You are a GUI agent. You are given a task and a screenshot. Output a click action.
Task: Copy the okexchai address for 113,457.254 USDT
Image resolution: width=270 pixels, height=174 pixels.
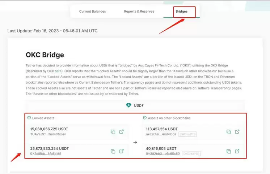(x=228, y=132)
